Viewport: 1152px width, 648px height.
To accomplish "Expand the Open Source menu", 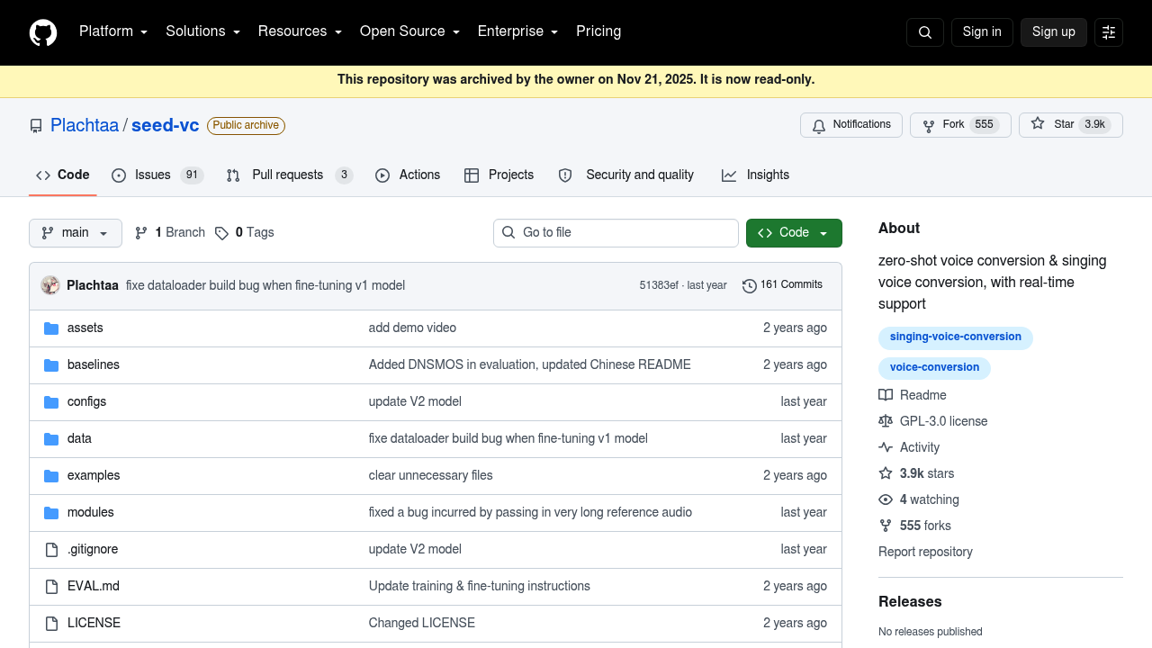I will coord(409,31).
